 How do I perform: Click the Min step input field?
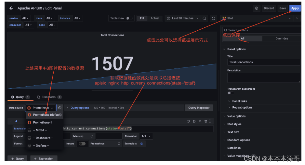click(109, 136)
